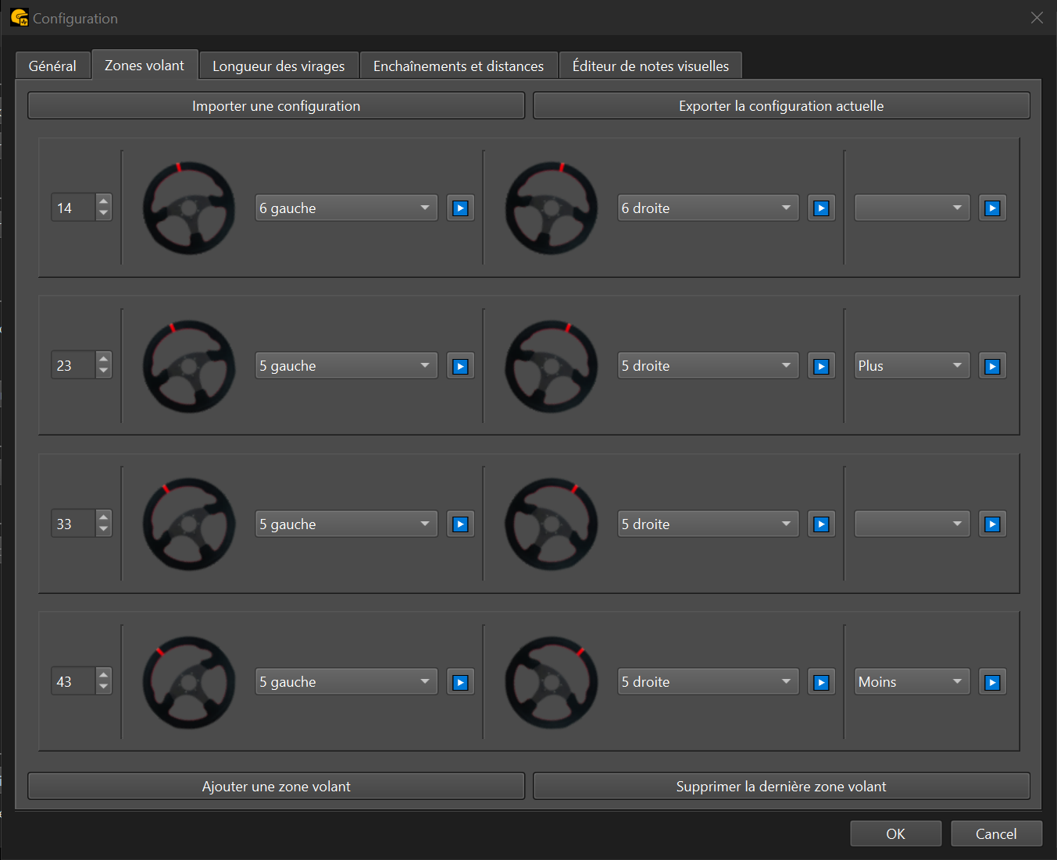This screenshot has width=1057, height=860.
Task: Click the right steering wheel image for zone 23
Action: point(551,366)
